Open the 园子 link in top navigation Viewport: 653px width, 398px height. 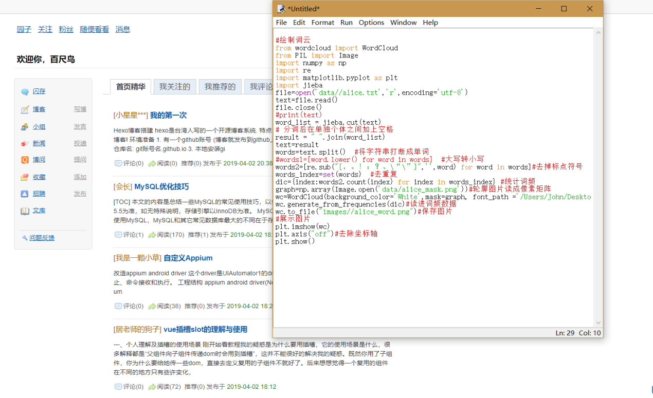(24, 29)
